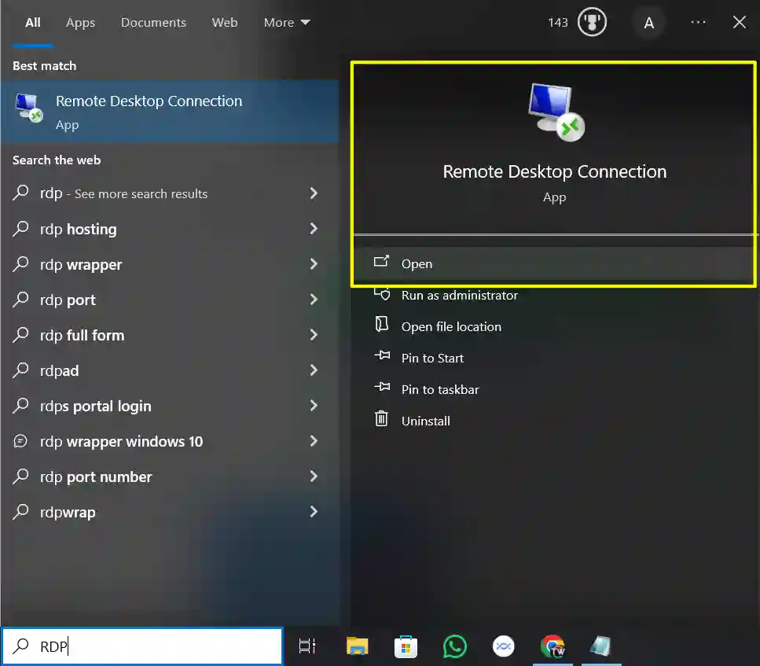
Task: Expand the rdp full form suggestion arrow
Action: click(x=314, y=335)
